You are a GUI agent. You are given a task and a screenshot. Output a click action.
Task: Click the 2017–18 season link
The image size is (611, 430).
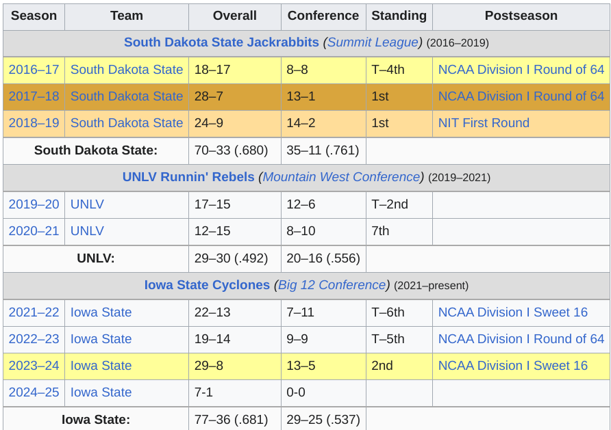34,96
